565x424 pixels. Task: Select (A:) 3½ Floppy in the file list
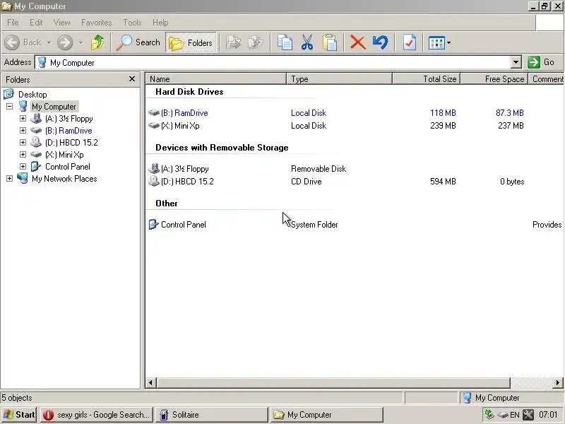(185, 169)
